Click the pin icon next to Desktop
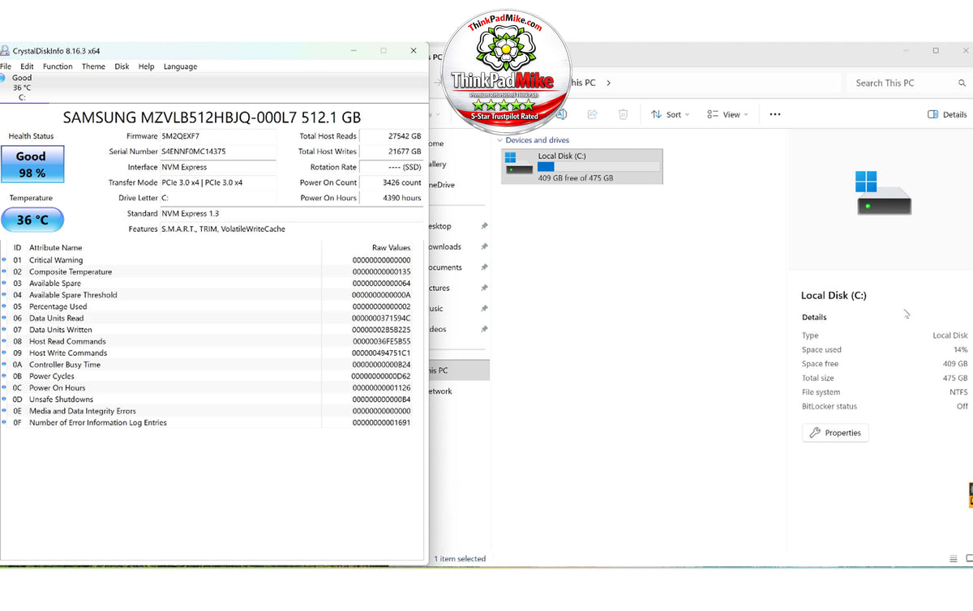Viewport: 973px width, 611px height. pos(484,226)
